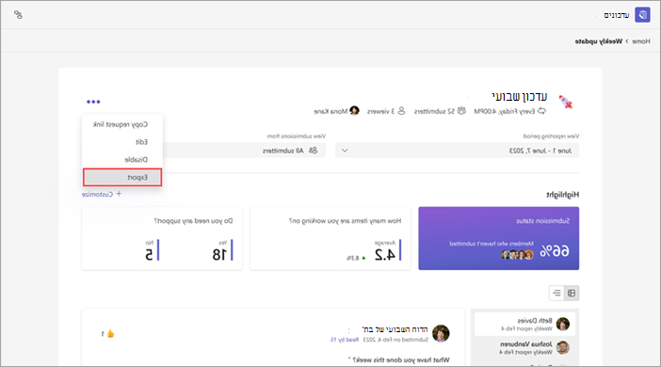Click the avatar beside the weekly report title
Viewport: 661px width, 367px height.
441,333
